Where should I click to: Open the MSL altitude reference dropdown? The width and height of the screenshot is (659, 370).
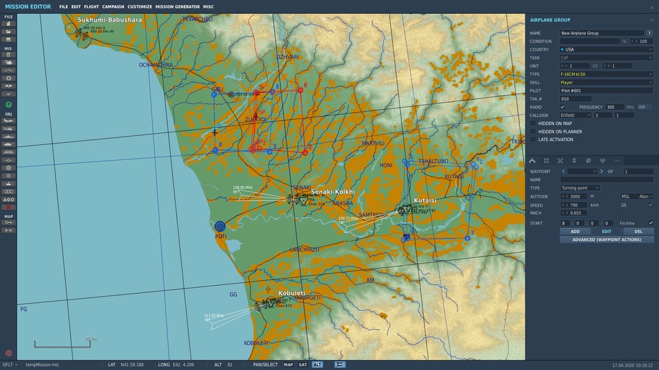(637, 196)
